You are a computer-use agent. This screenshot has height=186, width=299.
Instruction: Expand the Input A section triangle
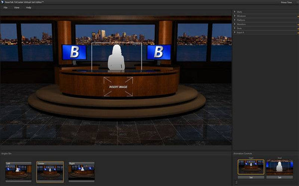coord(235,32)
